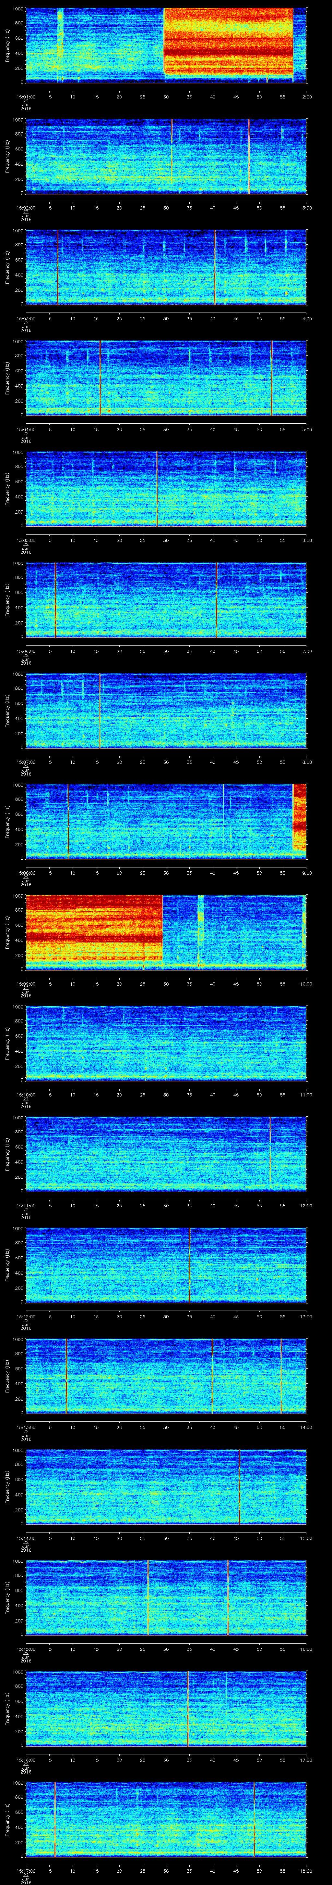332x1885 pixels.
Task: Click the 15:10:00 start time label
Action: (26, 1094)
